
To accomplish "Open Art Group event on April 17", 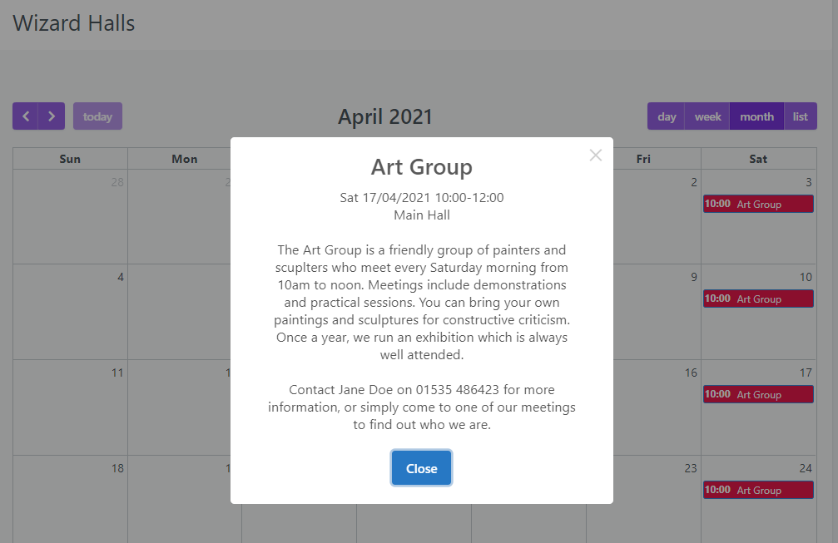I will tap(758, 395).
